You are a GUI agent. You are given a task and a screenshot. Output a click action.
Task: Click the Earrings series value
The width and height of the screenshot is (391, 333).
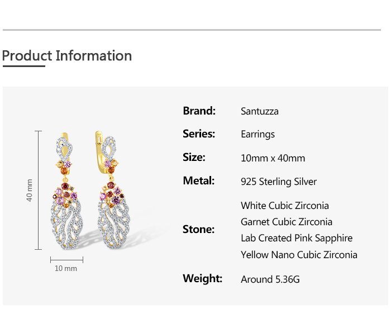tap(258, 135)
